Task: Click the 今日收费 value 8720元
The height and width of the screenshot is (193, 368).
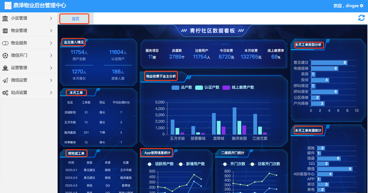Action: tap(226, 57)
